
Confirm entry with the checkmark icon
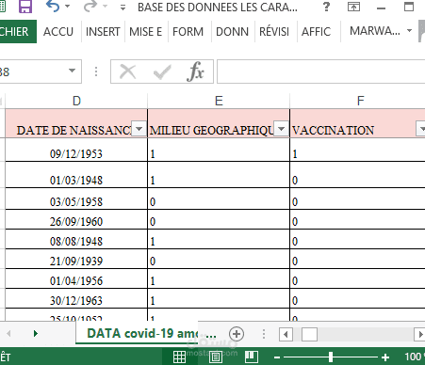162,71
